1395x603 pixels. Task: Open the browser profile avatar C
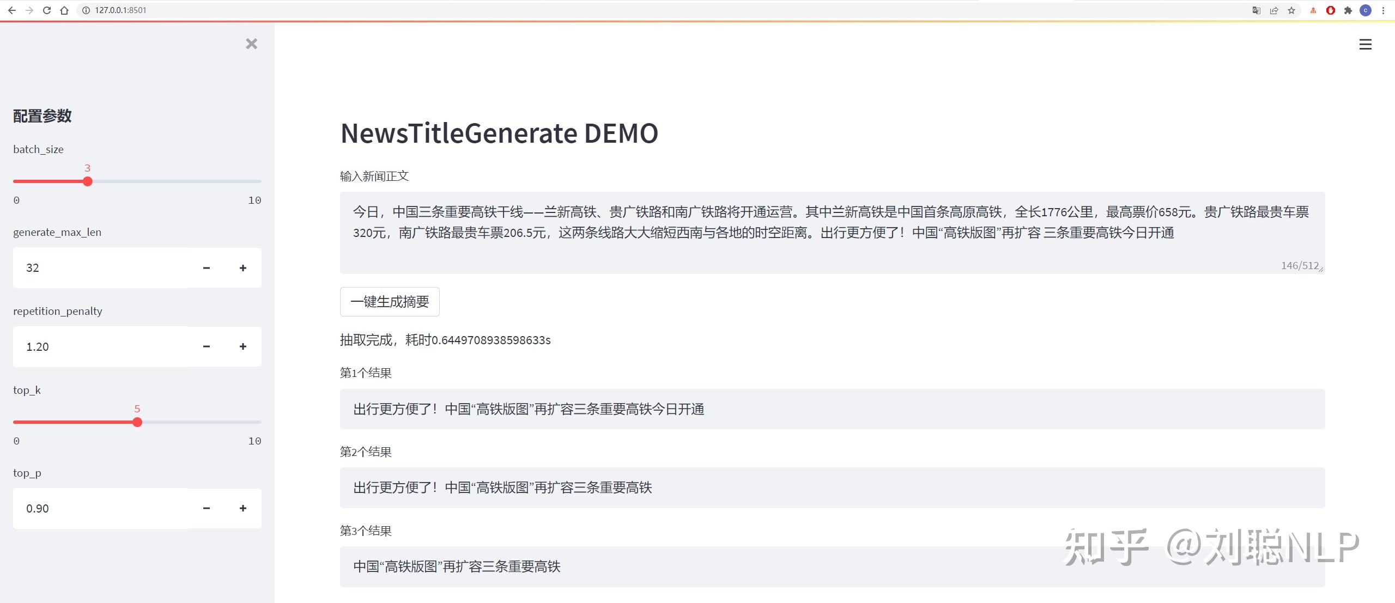[x=1365, y=10]
